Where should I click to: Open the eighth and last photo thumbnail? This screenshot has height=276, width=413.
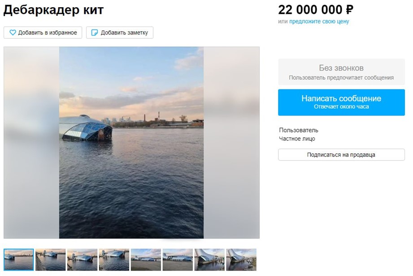241,259
